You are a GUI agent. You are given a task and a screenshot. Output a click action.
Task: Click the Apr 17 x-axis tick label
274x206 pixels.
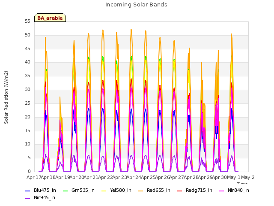33,177
